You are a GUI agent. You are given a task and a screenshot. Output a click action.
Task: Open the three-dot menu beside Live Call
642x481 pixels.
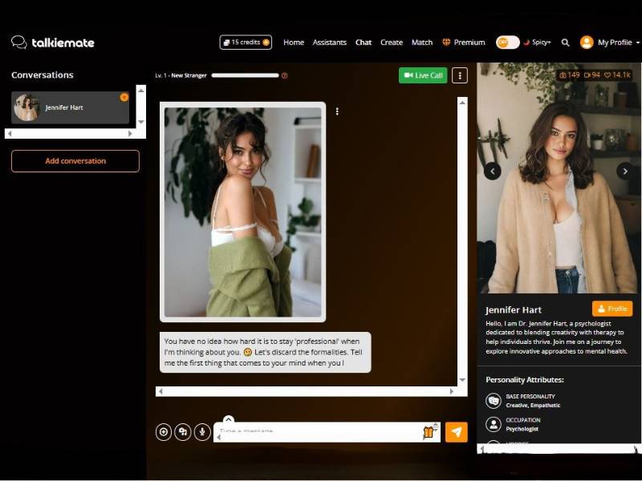click(459, 75)
